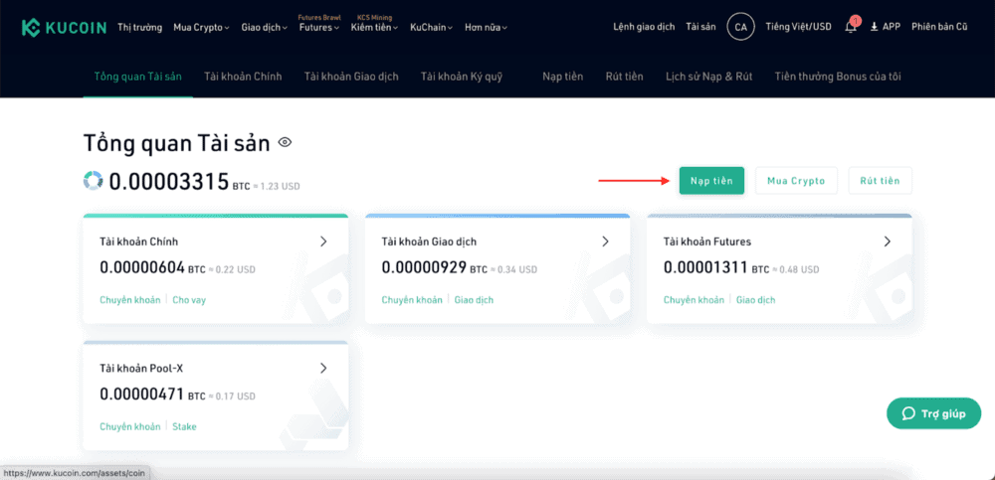This screenshot has height=480, width=995.
Task: Click Giao dịch link in Tài khoản Giao dịch card
Action: [474, 300]
